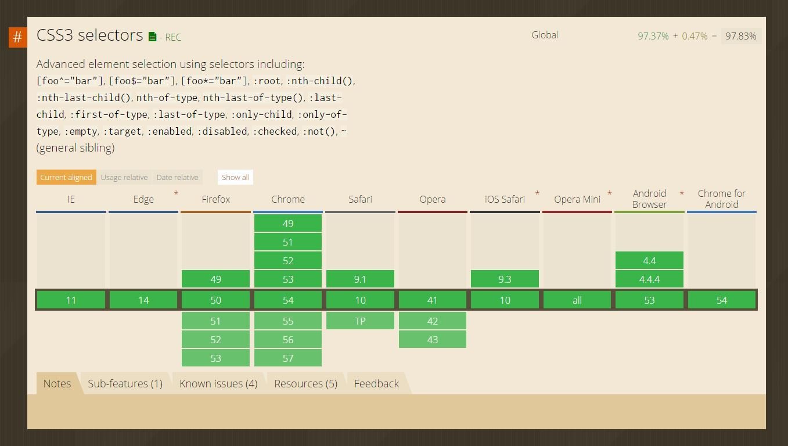Open the Resources (5) tab
This screenshot has height=446, width=788.
coord(306,383)
